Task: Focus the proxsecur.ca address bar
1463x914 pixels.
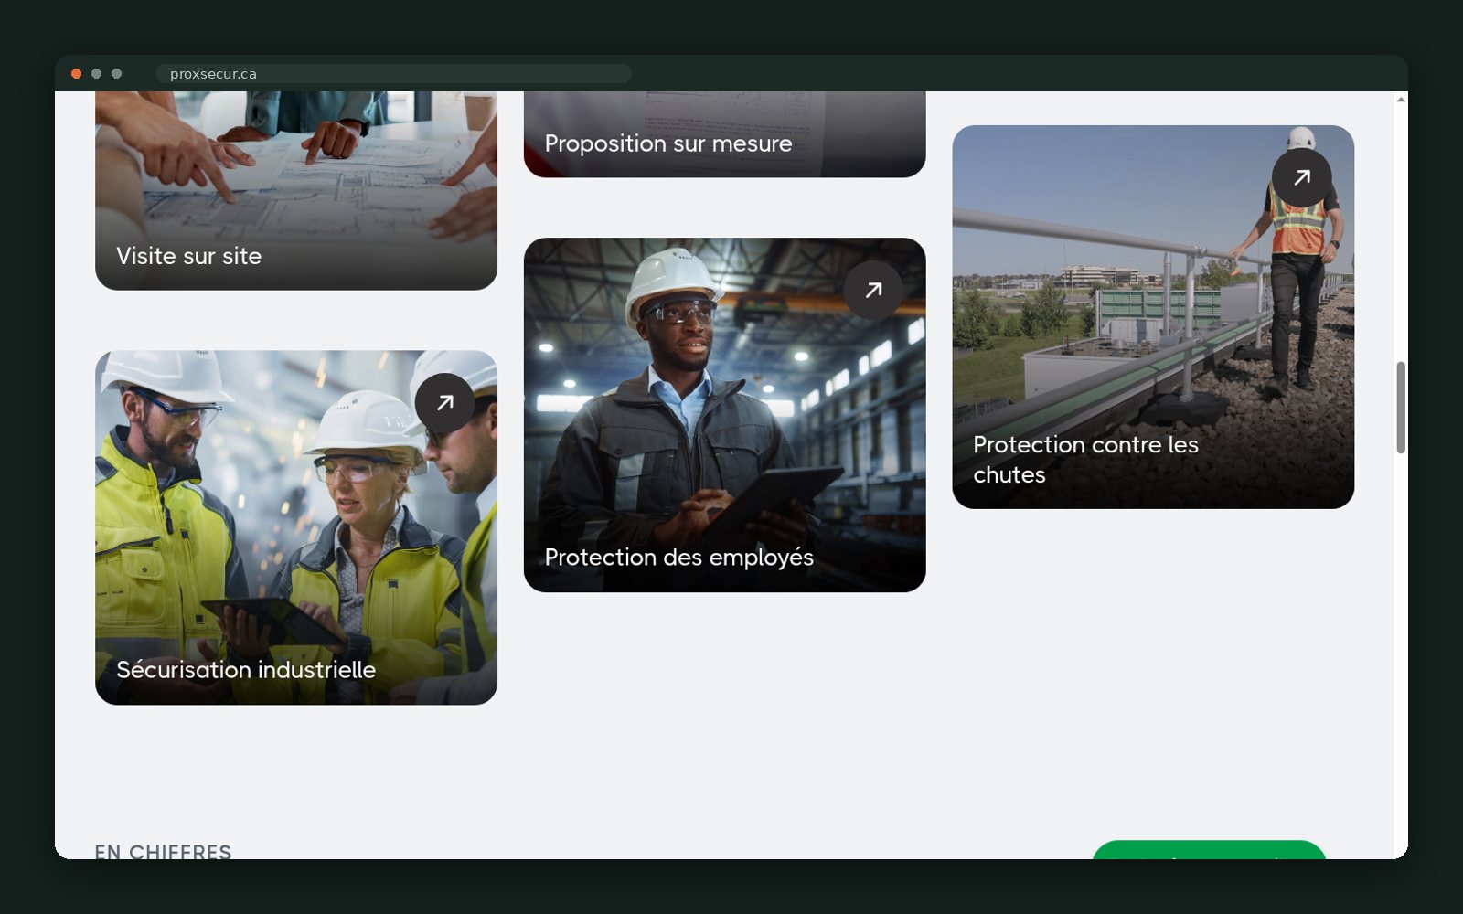Action: (393, 74)
